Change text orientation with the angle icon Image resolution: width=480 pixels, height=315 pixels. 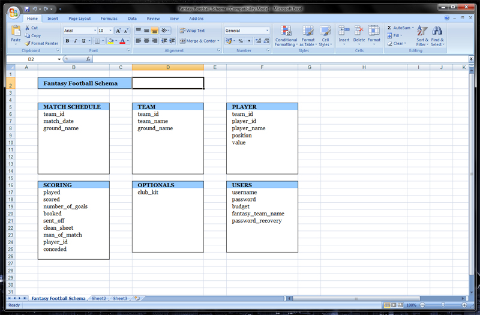[x=164, y=31]
